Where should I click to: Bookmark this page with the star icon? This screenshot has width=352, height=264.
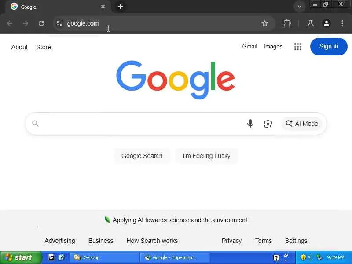click(265, 23)
